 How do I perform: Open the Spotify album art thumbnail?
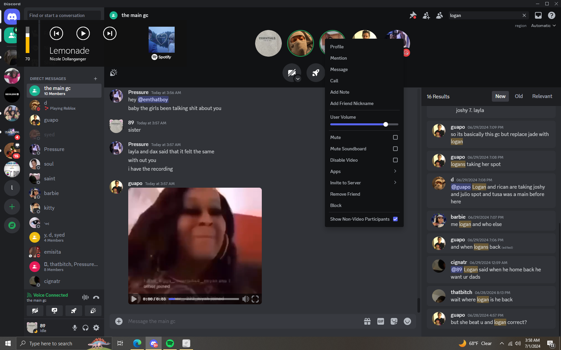pos(162,40)
